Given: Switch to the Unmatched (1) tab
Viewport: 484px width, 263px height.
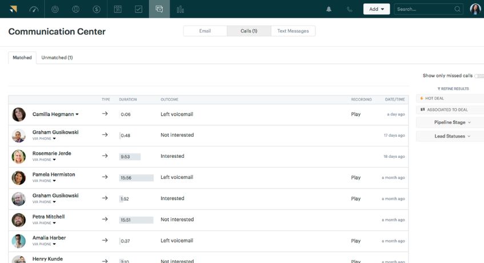Looking at the screenshot, I should [x=57, y=58].
